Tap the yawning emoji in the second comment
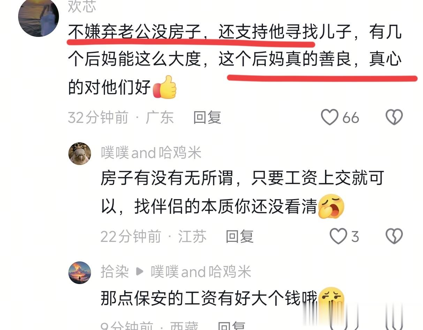Screen dimensions: 423x330 coord(331,206)
